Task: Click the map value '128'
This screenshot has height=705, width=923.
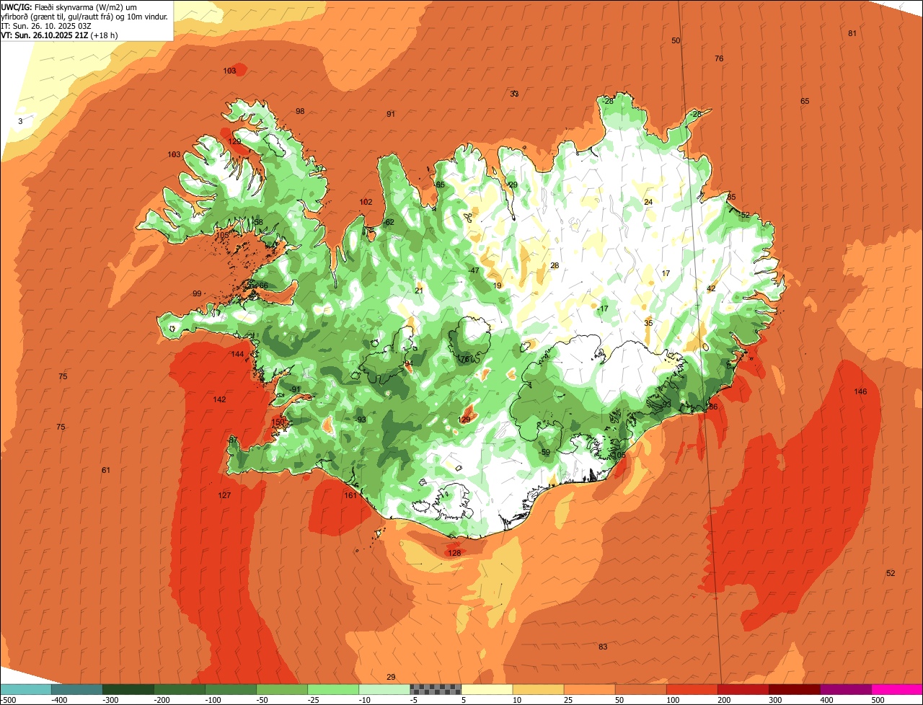Action: [454, 553]
